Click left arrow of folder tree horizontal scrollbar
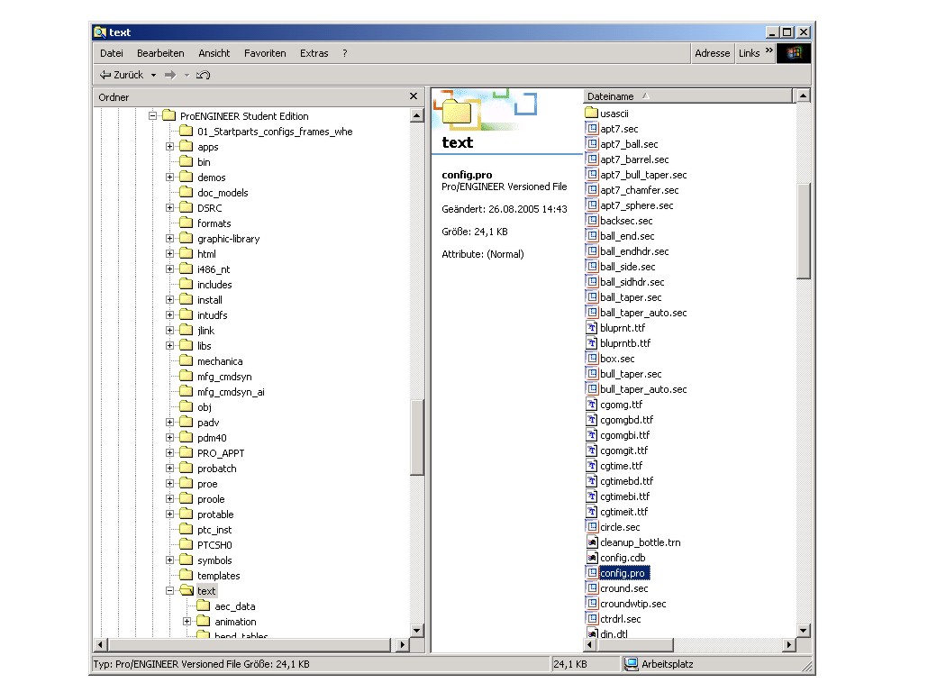 pos(101,645)
